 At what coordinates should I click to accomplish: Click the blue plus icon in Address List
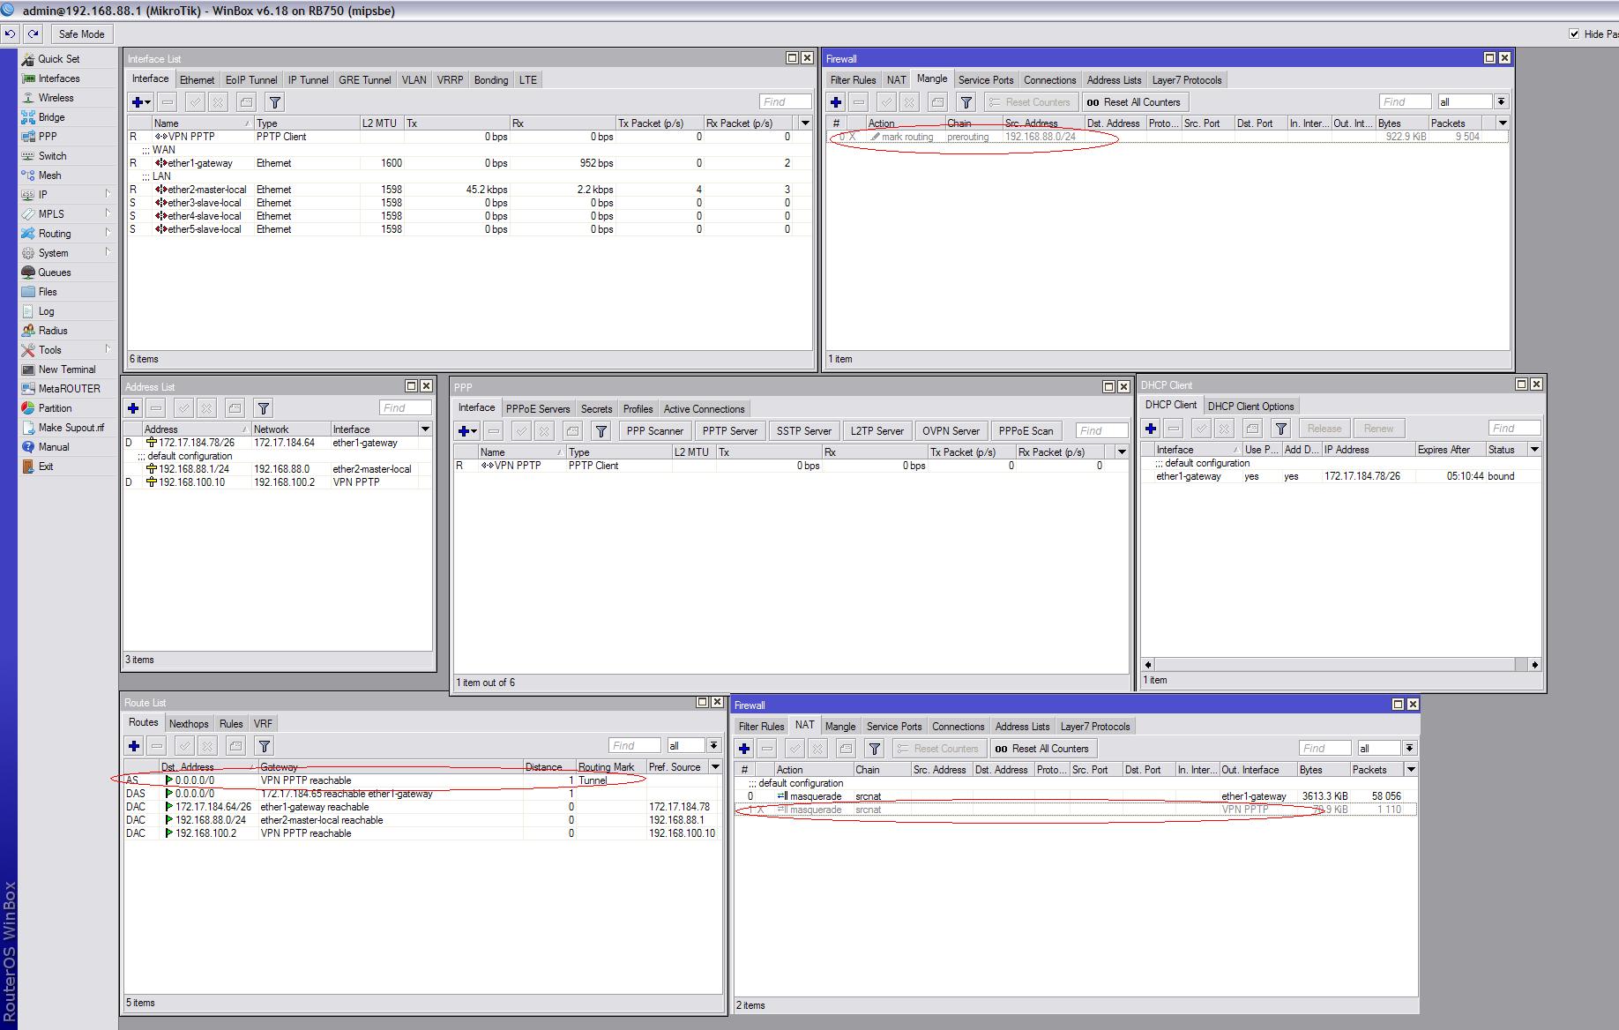click(133, 408)
